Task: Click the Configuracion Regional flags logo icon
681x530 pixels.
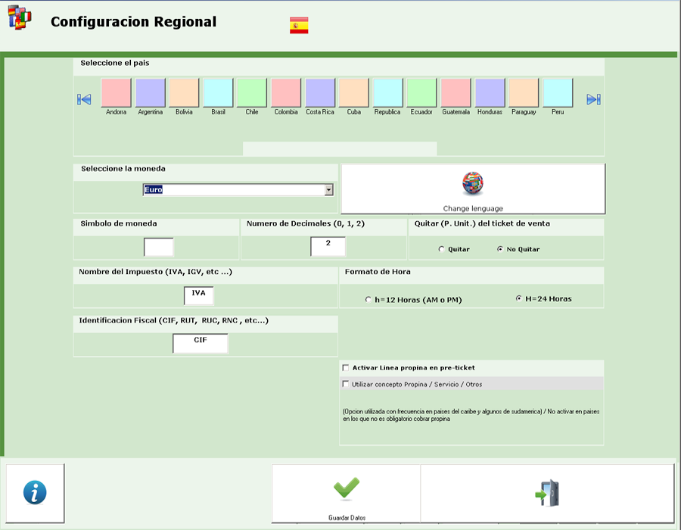Action: [20, 18]
